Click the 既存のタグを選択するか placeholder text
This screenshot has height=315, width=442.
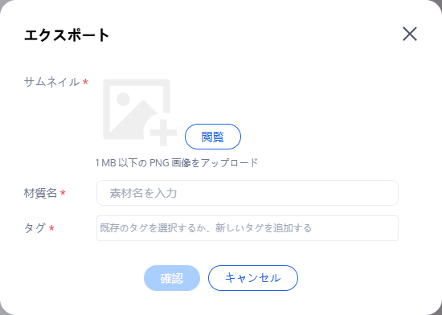pos(153,228)
